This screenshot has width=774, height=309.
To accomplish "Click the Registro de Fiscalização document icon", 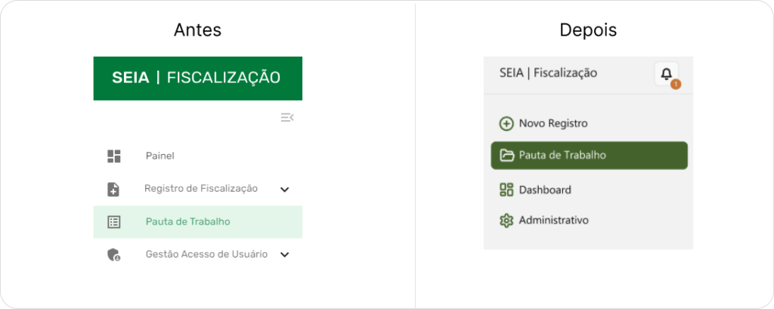I will pos(114,189).
